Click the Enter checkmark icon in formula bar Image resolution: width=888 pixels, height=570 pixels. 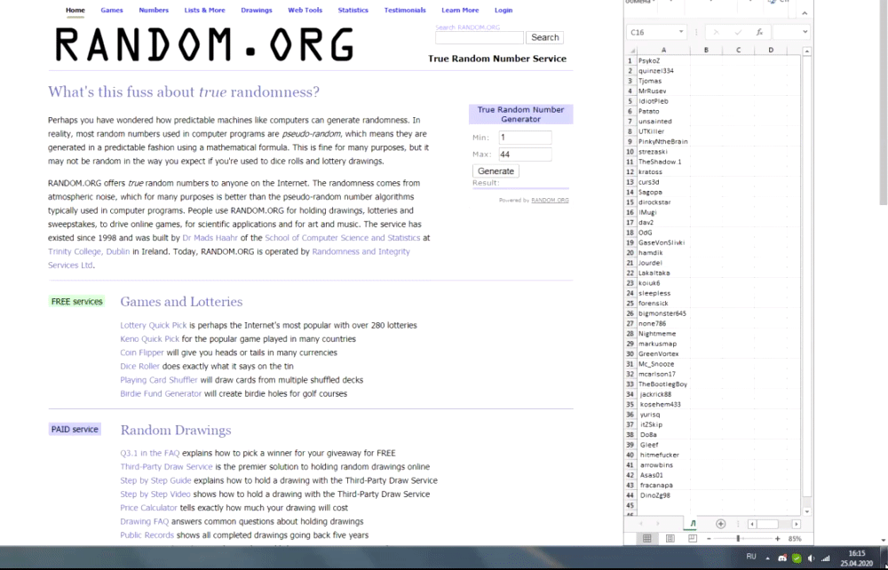(x=738, y=32)
